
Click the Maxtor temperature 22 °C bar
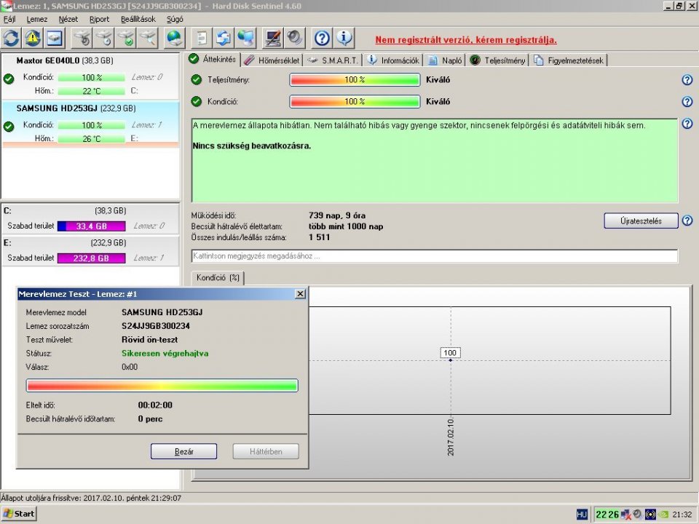click(x=92, y=91)
